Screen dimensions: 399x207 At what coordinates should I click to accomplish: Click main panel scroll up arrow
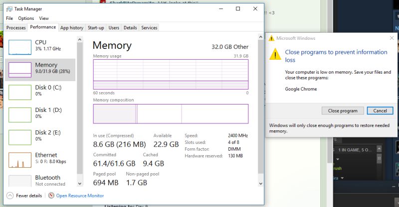(x=260, y=37)
